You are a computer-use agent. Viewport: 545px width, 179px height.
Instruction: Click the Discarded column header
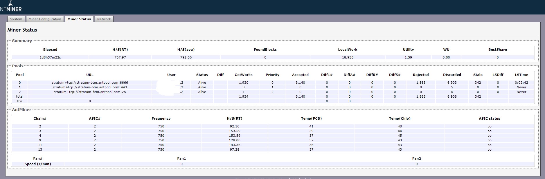pos(452,75)
